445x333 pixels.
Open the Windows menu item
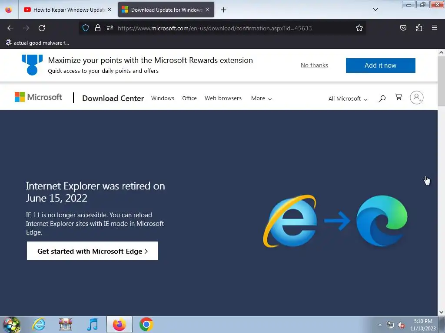click(163, 98)
